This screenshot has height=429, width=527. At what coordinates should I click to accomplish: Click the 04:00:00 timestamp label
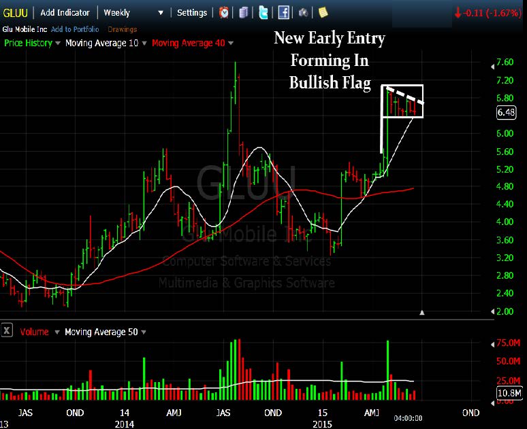pos(408,418)
